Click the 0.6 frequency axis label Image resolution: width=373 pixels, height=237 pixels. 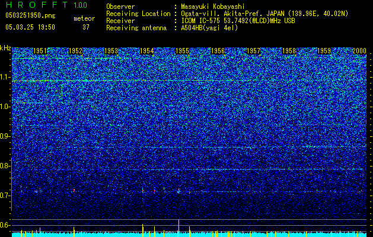click(5, 225)
